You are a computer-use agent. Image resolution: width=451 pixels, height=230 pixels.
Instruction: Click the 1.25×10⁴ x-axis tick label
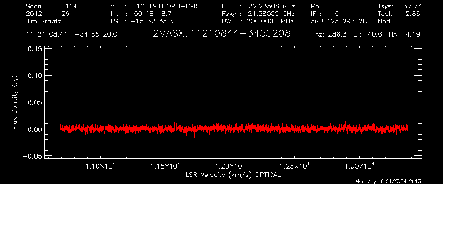click(295, 166)
